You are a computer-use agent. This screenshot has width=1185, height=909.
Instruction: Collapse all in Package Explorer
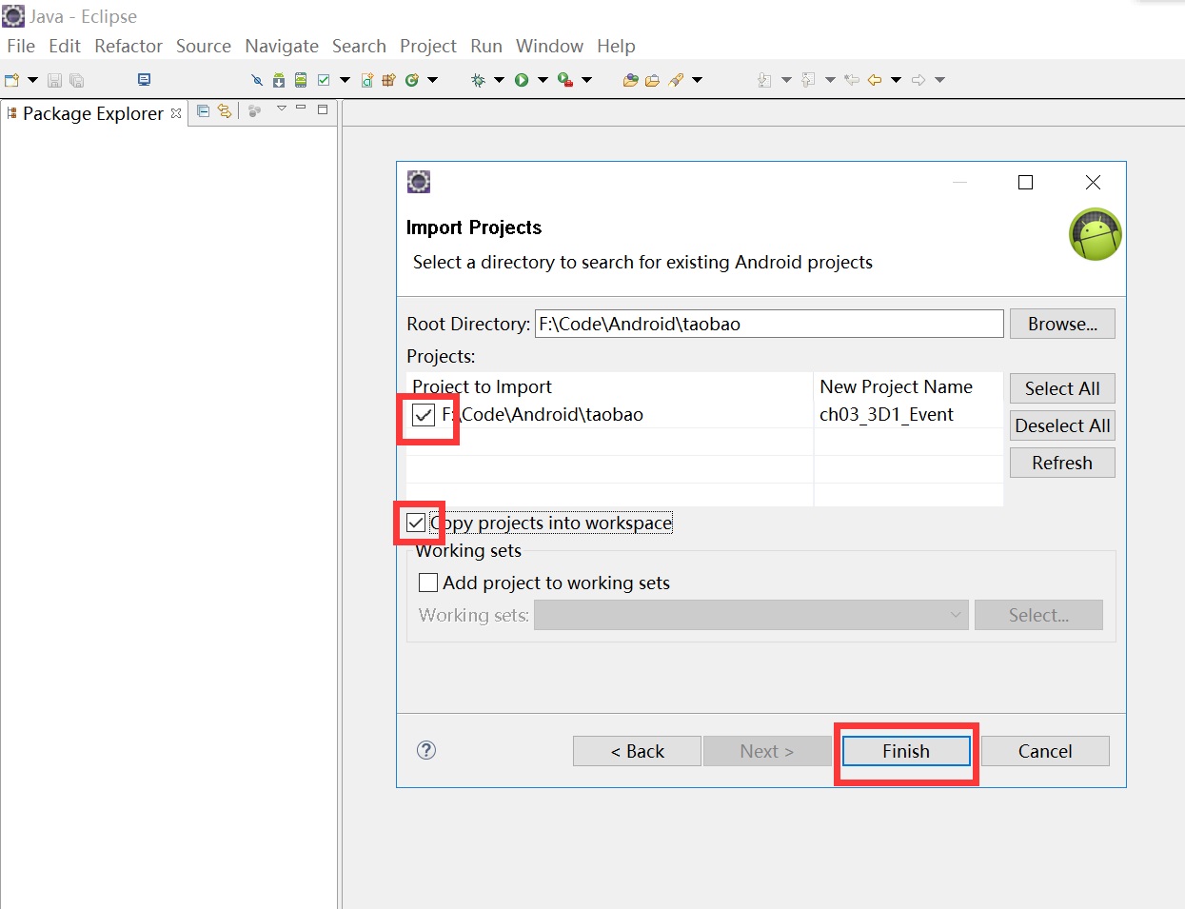[x=204, y=111]
